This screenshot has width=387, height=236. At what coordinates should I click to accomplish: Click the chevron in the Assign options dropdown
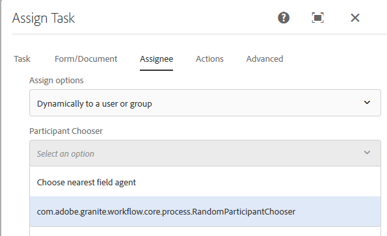click(367, 103)
